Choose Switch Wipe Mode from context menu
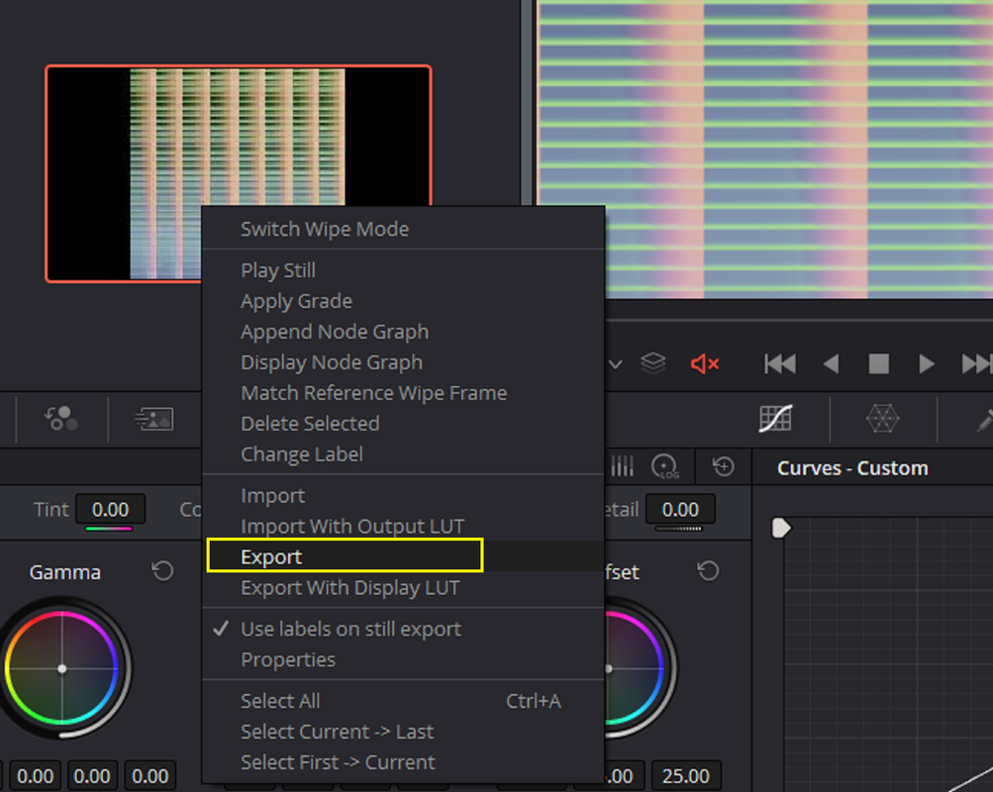 [403, 229]
